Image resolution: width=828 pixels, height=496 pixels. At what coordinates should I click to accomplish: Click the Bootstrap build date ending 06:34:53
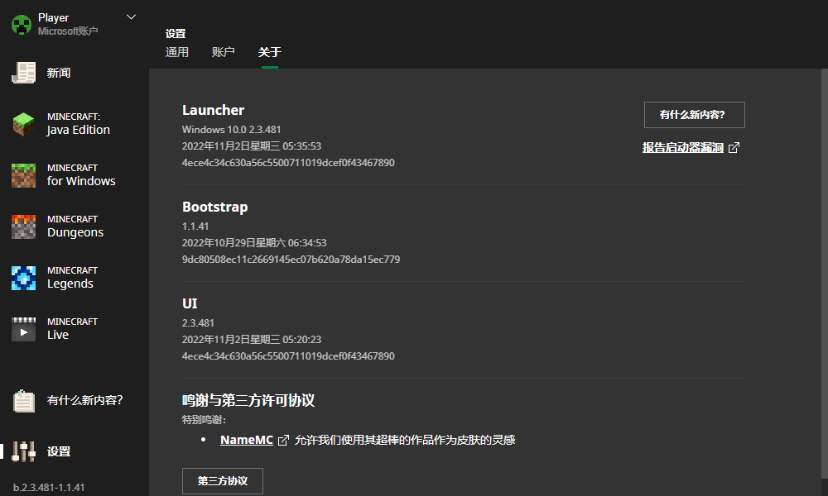[x=254, y=243]
